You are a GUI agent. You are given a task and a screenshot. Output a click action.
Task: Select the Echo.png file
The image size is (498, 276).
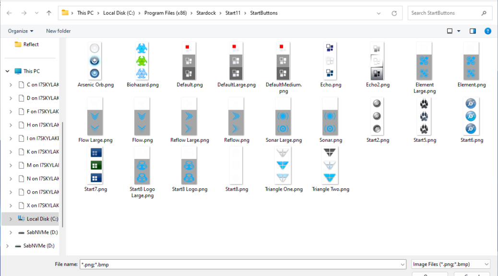click(330, 61)
